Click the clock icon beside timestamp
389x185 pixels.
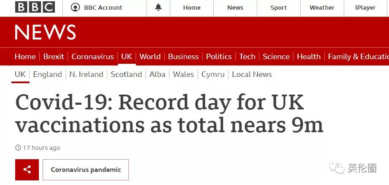(18, 148)
